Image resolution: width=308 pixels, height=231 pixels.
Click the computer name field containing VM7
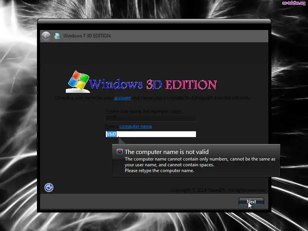pyautogui.click(x=151, y=134)
